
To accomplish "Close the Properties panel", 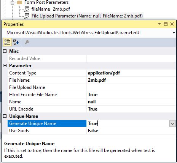I will point(172,24).
